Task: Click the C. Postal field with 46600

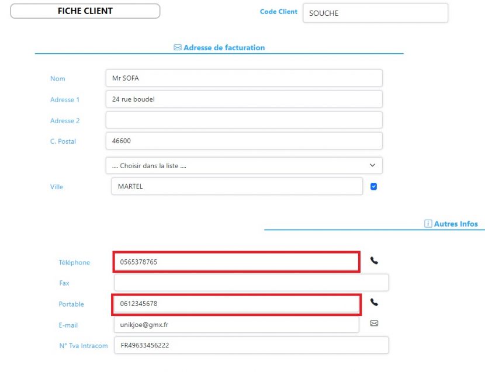Action: pos(244,141)
